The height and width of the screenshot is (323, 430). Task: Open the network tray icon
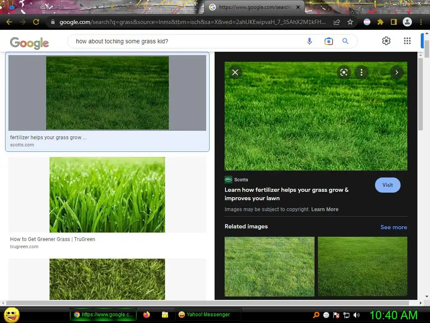click(346, 315)
